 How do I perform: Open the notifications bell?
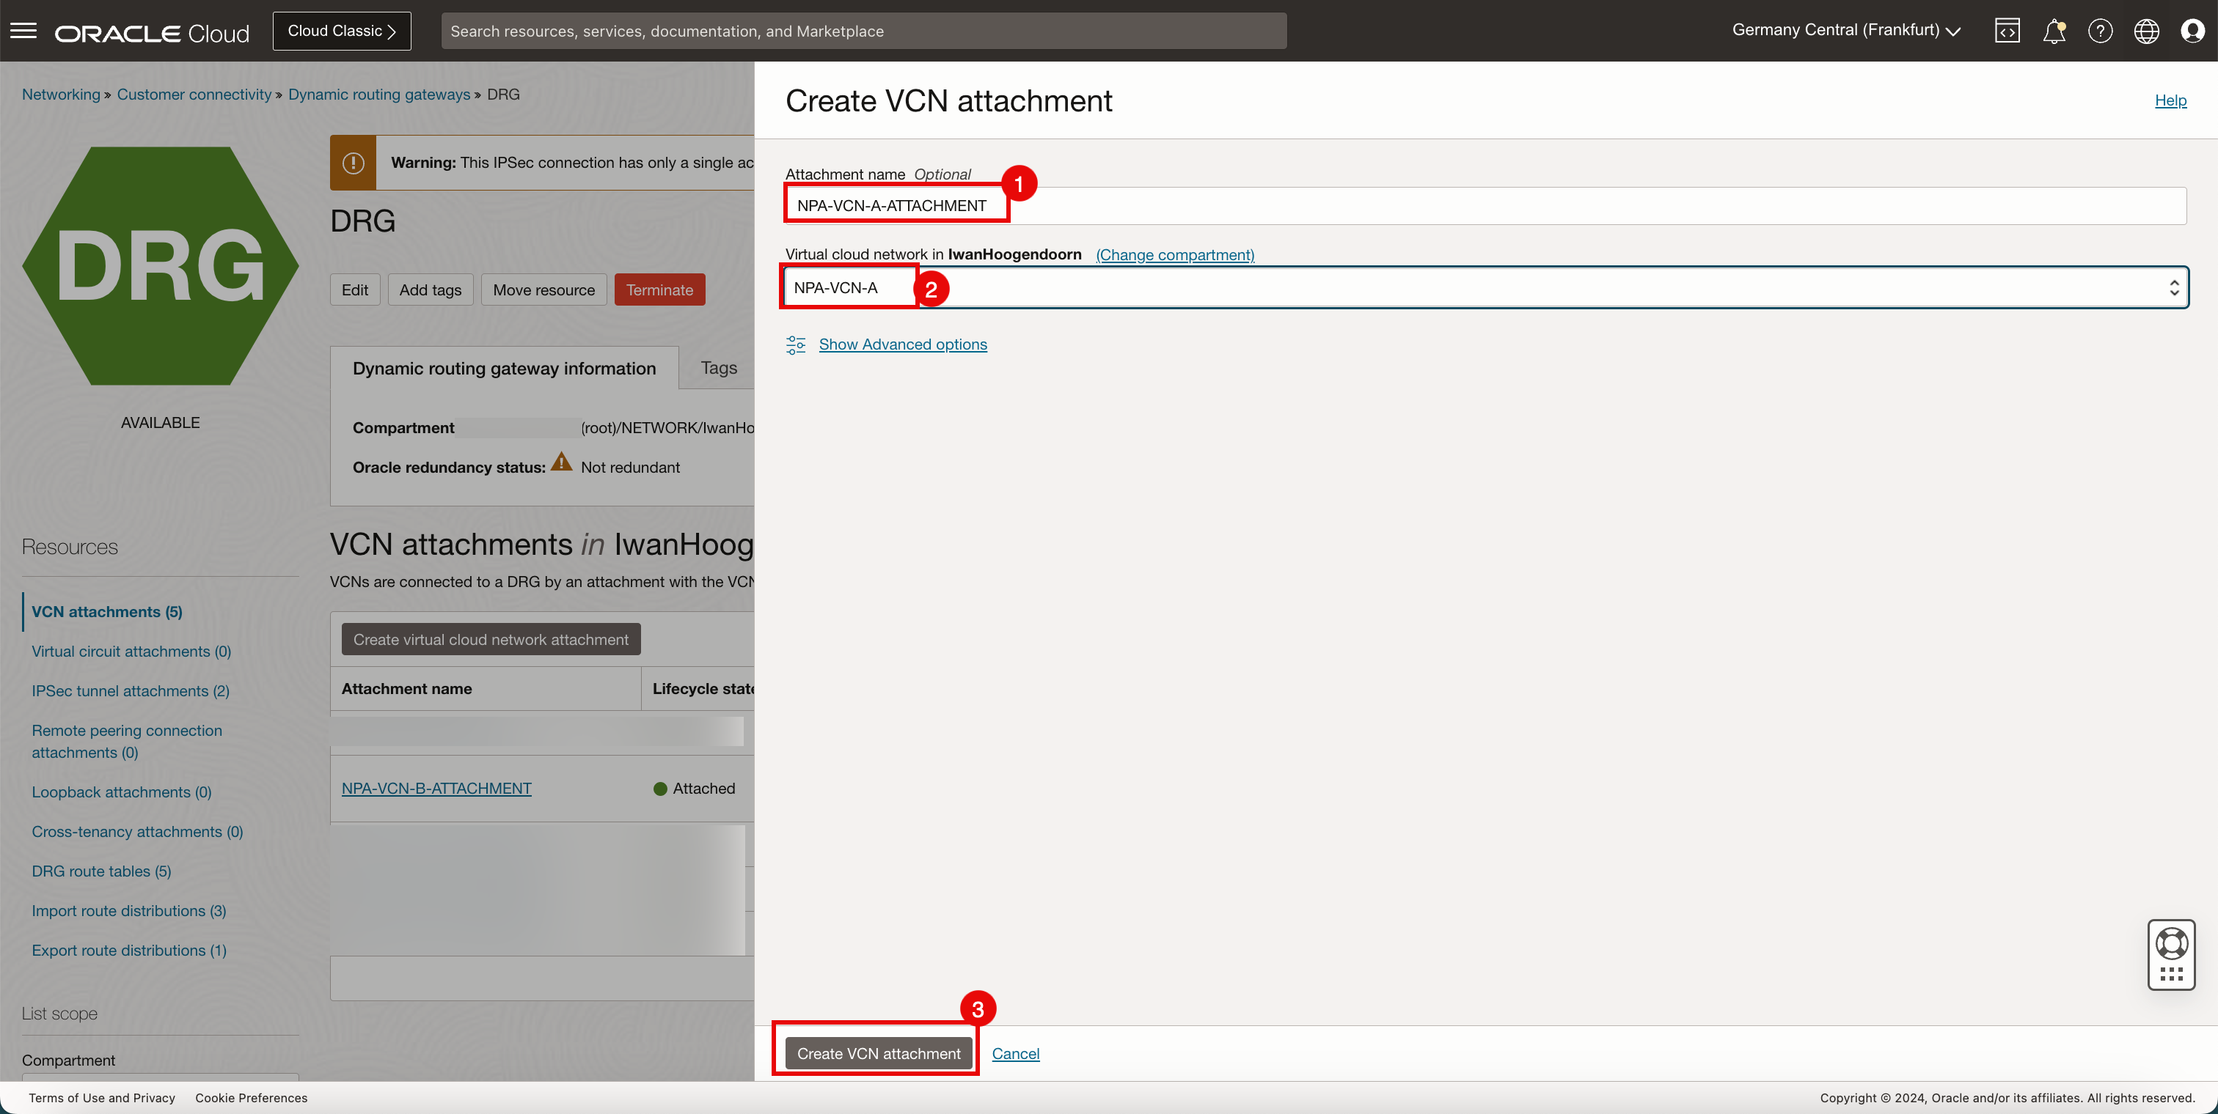point(2054,31)
